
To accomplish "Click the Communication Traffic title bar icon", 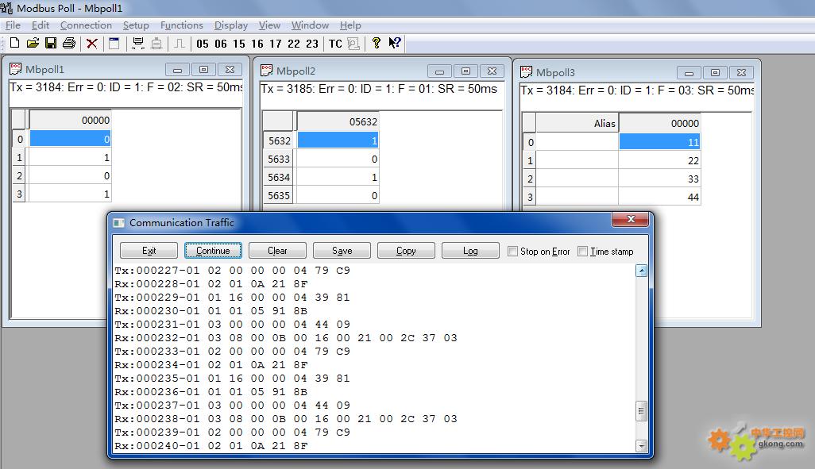I will [119, 223].
